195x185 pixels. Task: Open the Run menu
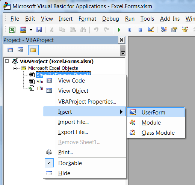130,19
